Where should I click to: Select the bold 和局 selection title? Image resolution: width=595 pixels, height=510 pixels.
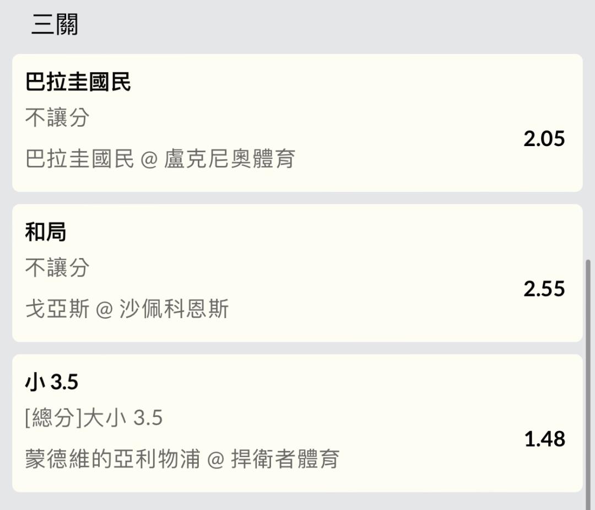click(x=46, y=232)
